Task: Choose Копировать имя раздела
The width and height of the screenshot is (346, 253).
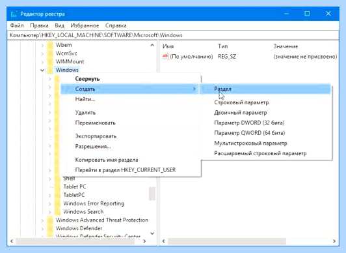Action: point(131,160)
